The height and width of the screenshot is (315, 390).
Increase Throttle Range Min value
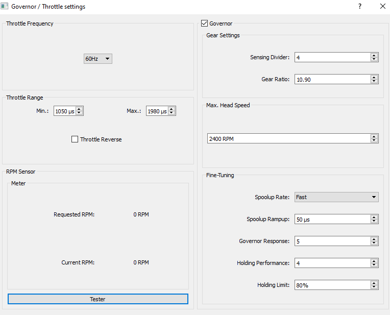(x=79, y=109)
